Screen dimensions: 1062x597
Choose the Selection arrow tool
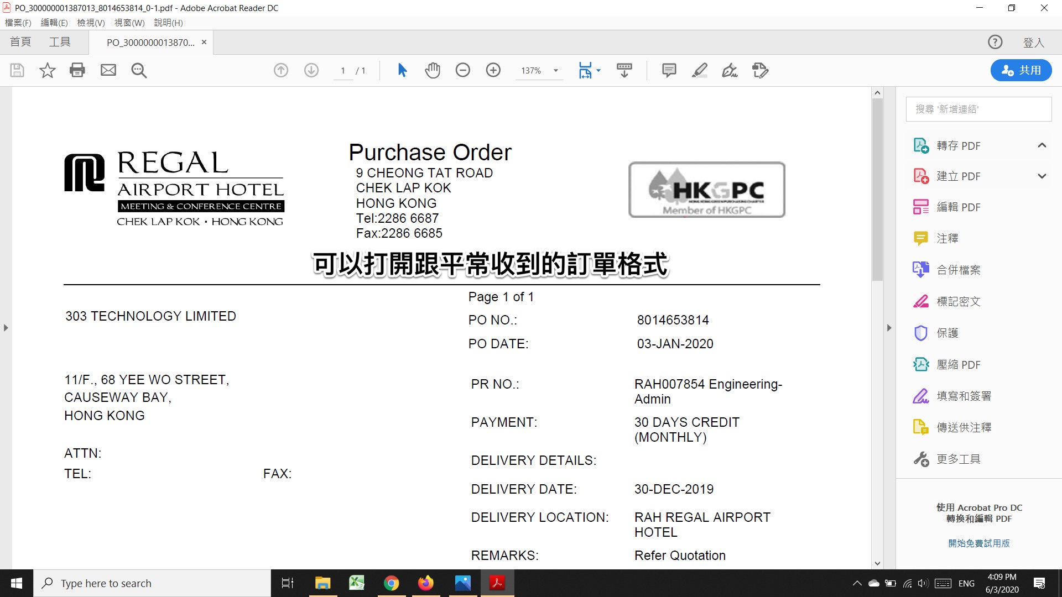coord(402,70)
